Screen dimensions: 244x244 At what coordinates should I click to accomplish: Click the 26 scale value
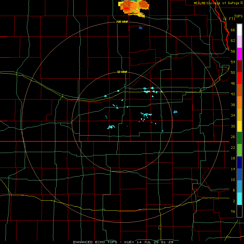coord(233,137)
